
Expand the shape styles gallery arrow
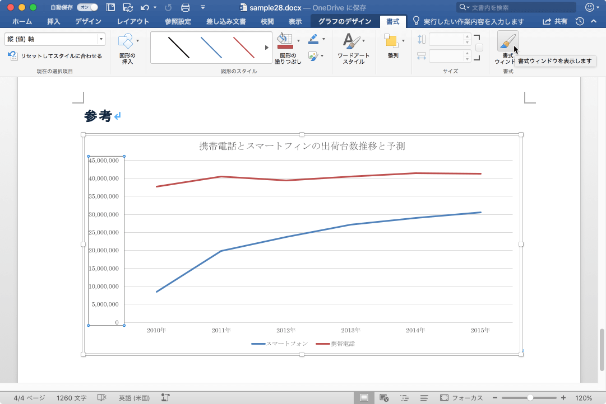(267, 48)
